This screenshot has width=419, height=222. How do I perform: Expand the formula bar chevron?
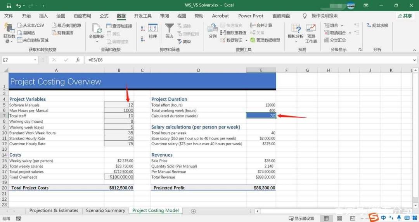(x=414, y=60)
